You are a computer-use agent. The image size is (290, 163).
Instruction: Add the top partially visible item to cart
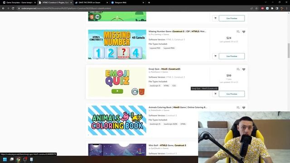click(215, 18)
